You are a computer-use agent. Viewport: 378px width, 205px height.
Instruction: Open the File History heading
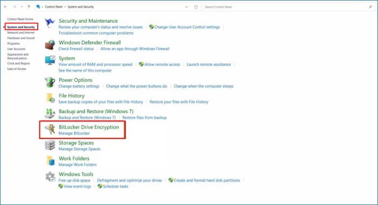click(72, 96)
